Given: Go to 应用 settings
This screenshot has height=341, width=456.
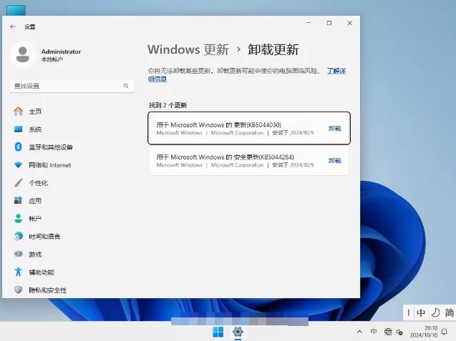Looking at the screenshot, I should point(35,201).
